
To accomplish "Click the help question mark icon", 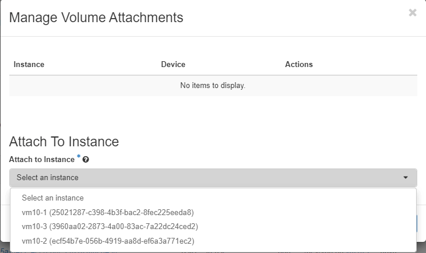I will 86,160.
